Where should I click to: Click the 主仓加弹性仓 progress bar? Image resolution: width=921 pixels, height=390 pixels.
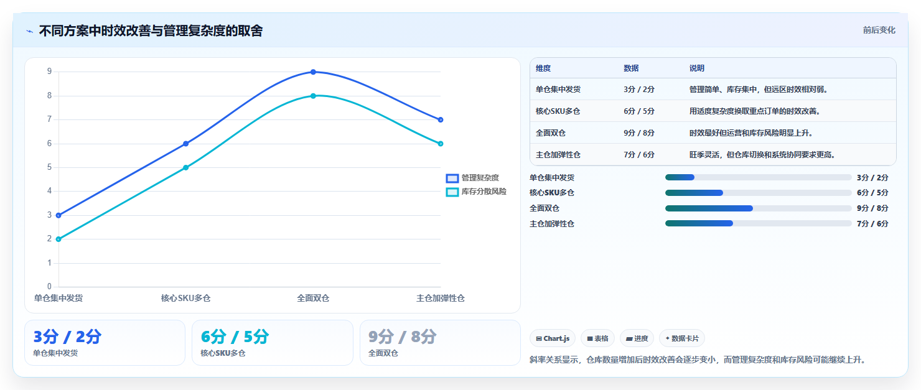point(758,223)
